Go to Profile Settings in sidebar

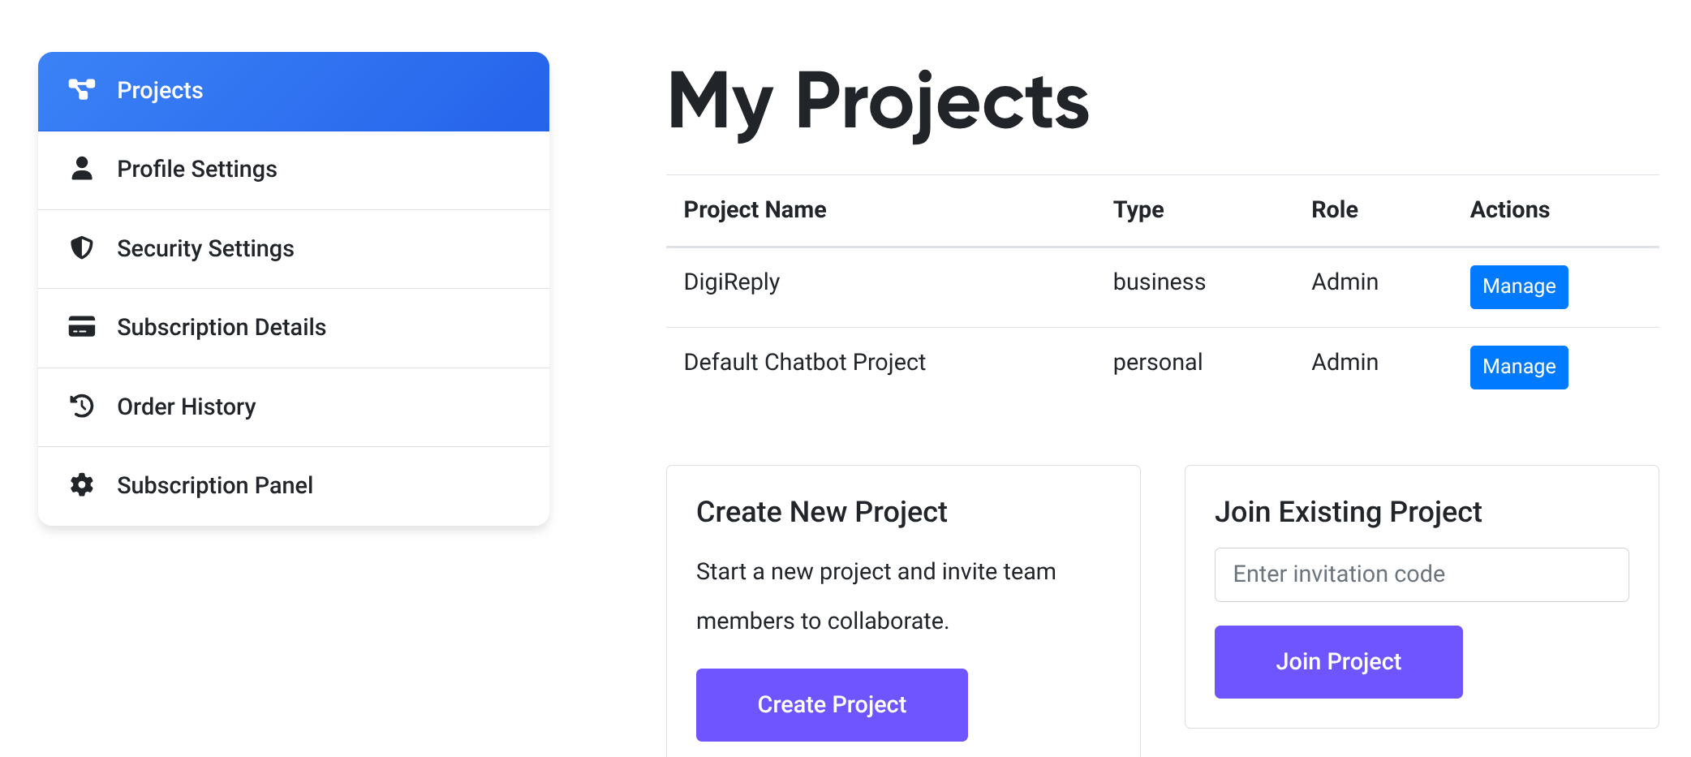[x=294, y=170]
